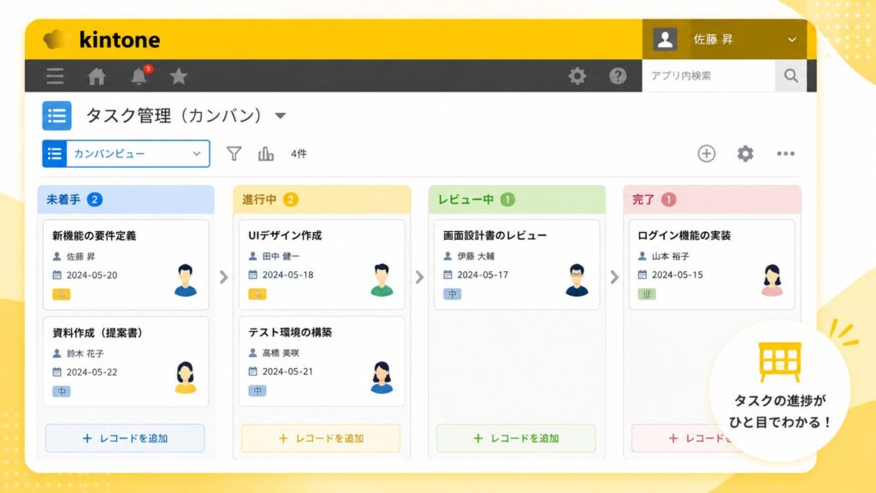Add record in 進行中 column
The height and width of the screenshot is (493, 876).
(321, 438)
